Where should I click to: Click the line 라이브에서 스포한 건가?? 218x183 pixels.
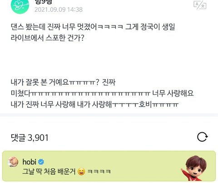tap(47, 38)
